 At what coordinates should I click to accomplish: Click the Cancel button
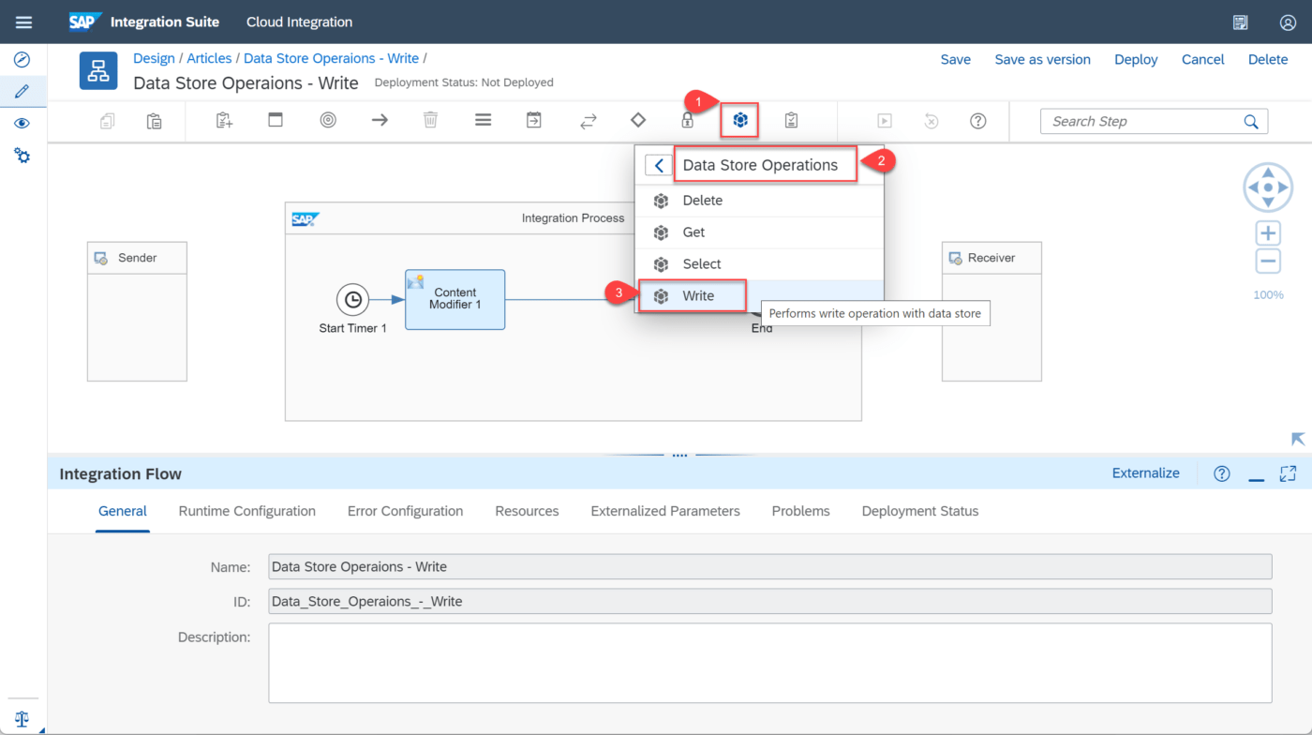pos(1203,59)
